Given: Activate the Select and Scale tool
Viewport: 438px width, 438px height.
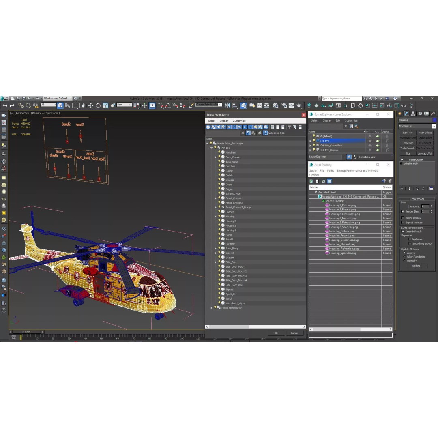Looking at the screenshot, I should click(105, 105).
